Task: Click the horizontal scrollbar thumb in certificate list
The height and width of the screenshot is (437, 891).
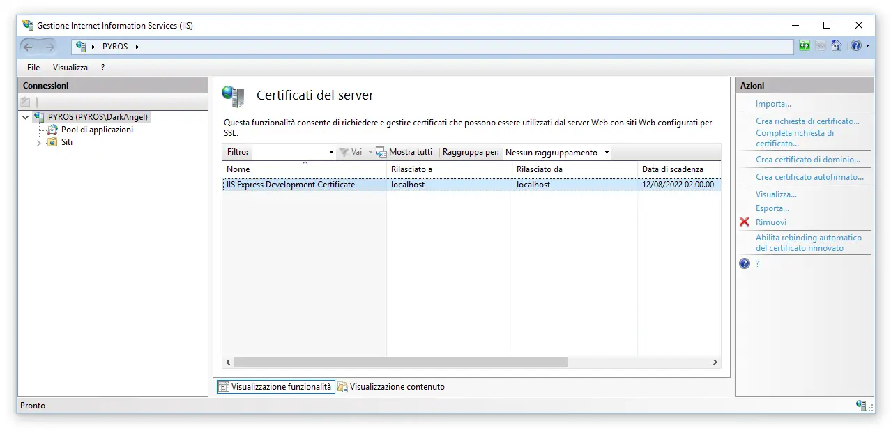Action: (x=401, y=362)
